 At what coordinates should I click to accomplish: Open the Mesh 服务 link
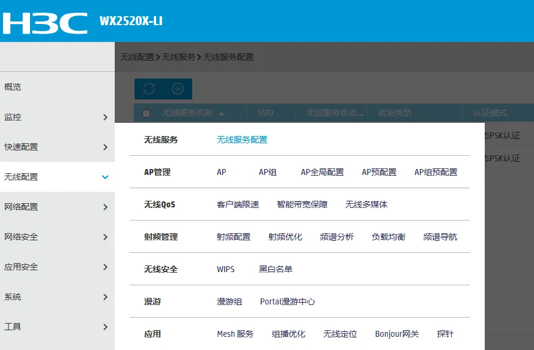(235, 334)
